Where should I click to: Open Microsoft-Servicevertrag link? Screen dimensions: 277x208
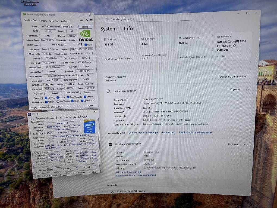point(128,172)
